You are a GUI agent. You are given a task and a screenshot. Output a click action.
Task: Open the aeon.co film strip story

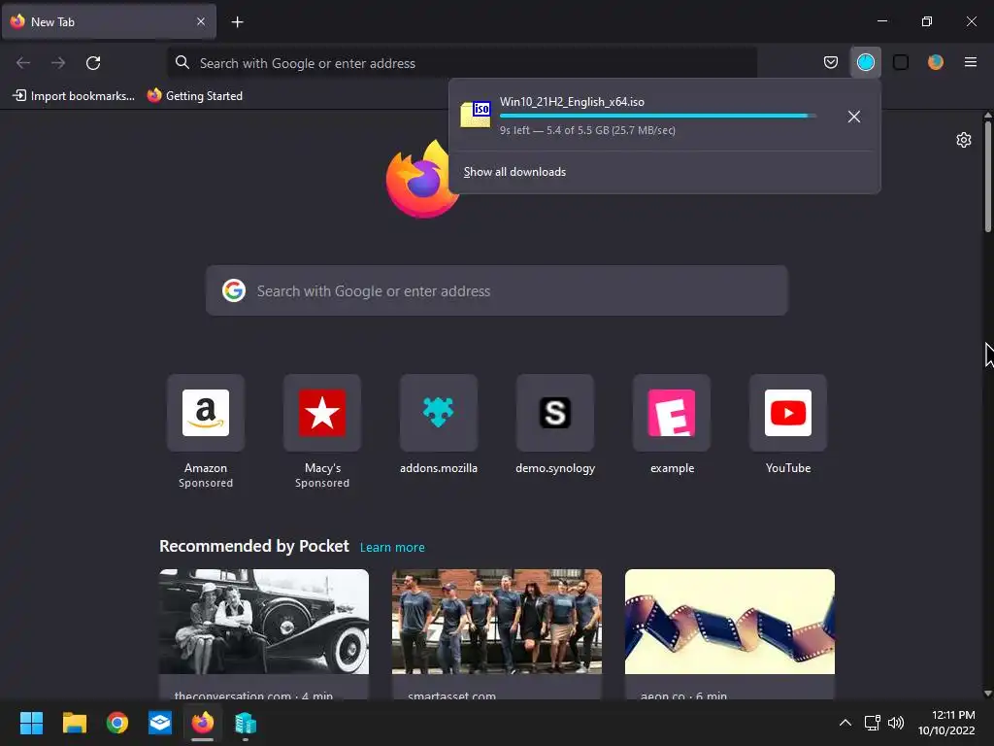(730, 633)
